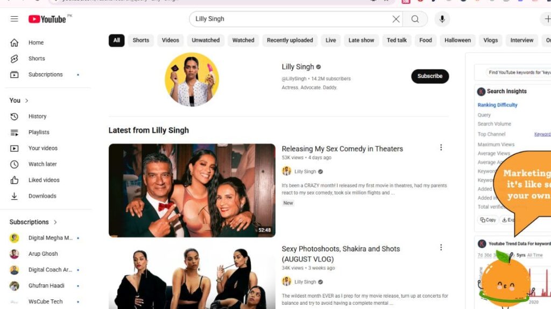The image size is (551, 309).
Task: Subscribe to Lilly Singh channel
Action: tap(430, 76)
